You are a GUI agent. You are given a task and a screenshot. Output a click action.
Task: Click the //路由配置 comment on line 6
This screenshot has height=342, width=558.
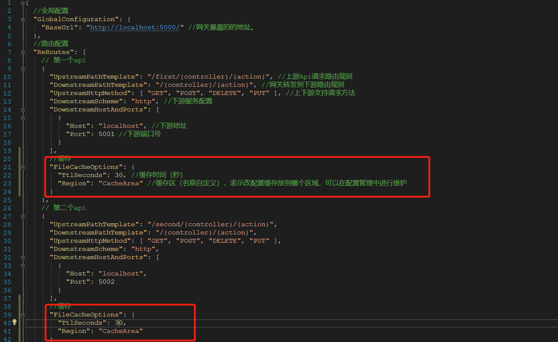(51, 44)
